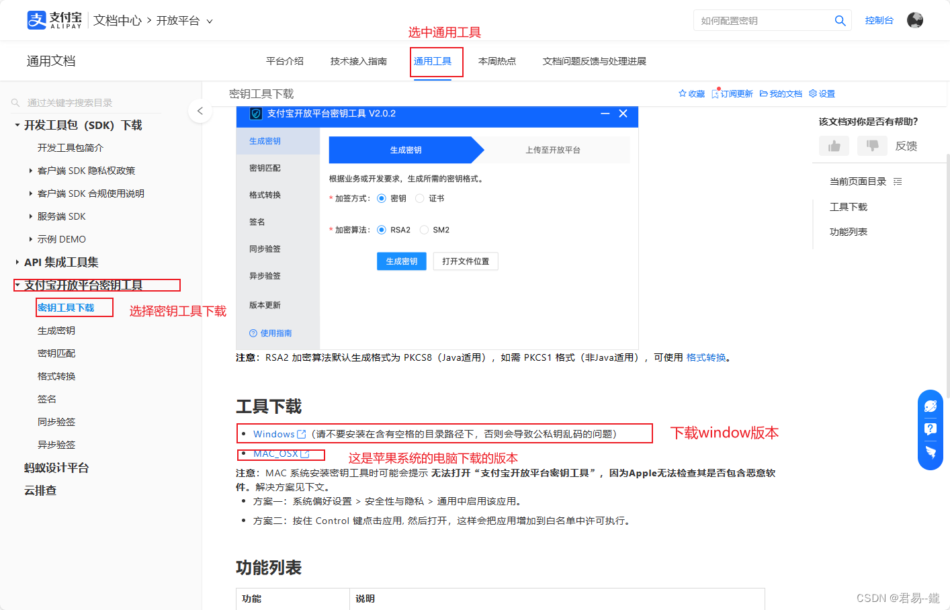Open 云排查 sidebar section

click(40, 490)
